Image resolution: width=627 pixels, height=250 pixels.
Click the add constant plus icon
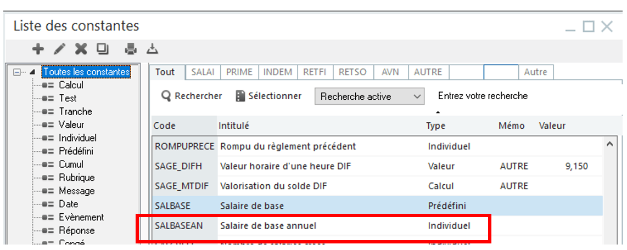point(37,49)
